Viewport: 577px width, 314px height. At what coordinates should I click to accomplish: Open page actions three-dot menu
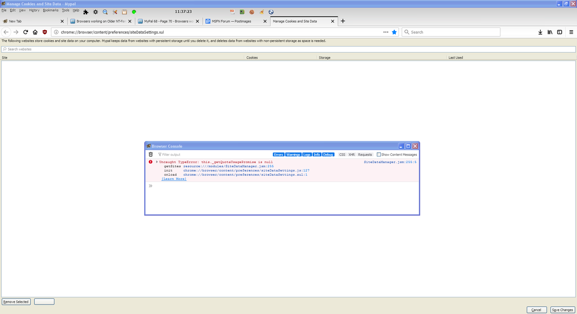click(x=386, y=32)
